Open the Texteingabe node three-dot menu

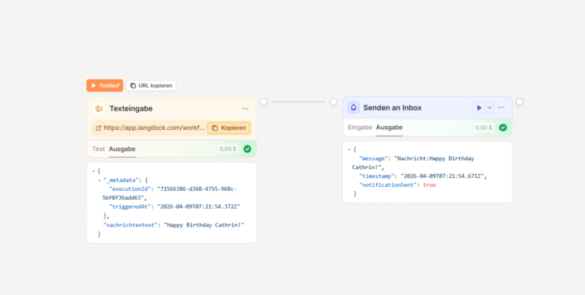pos(245,109)
